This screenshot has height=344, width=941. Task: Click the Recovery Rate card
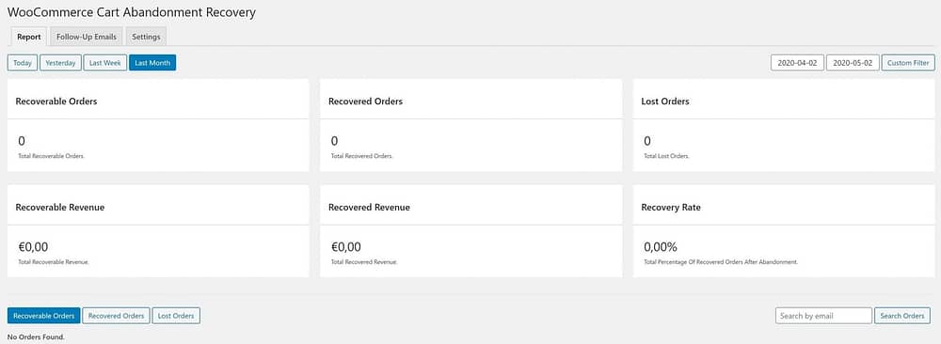(784, 230)
